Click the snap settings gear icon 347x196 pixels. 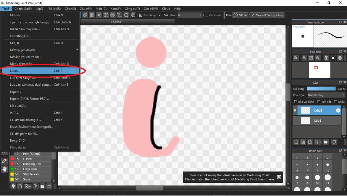click(x=133, y=15)
